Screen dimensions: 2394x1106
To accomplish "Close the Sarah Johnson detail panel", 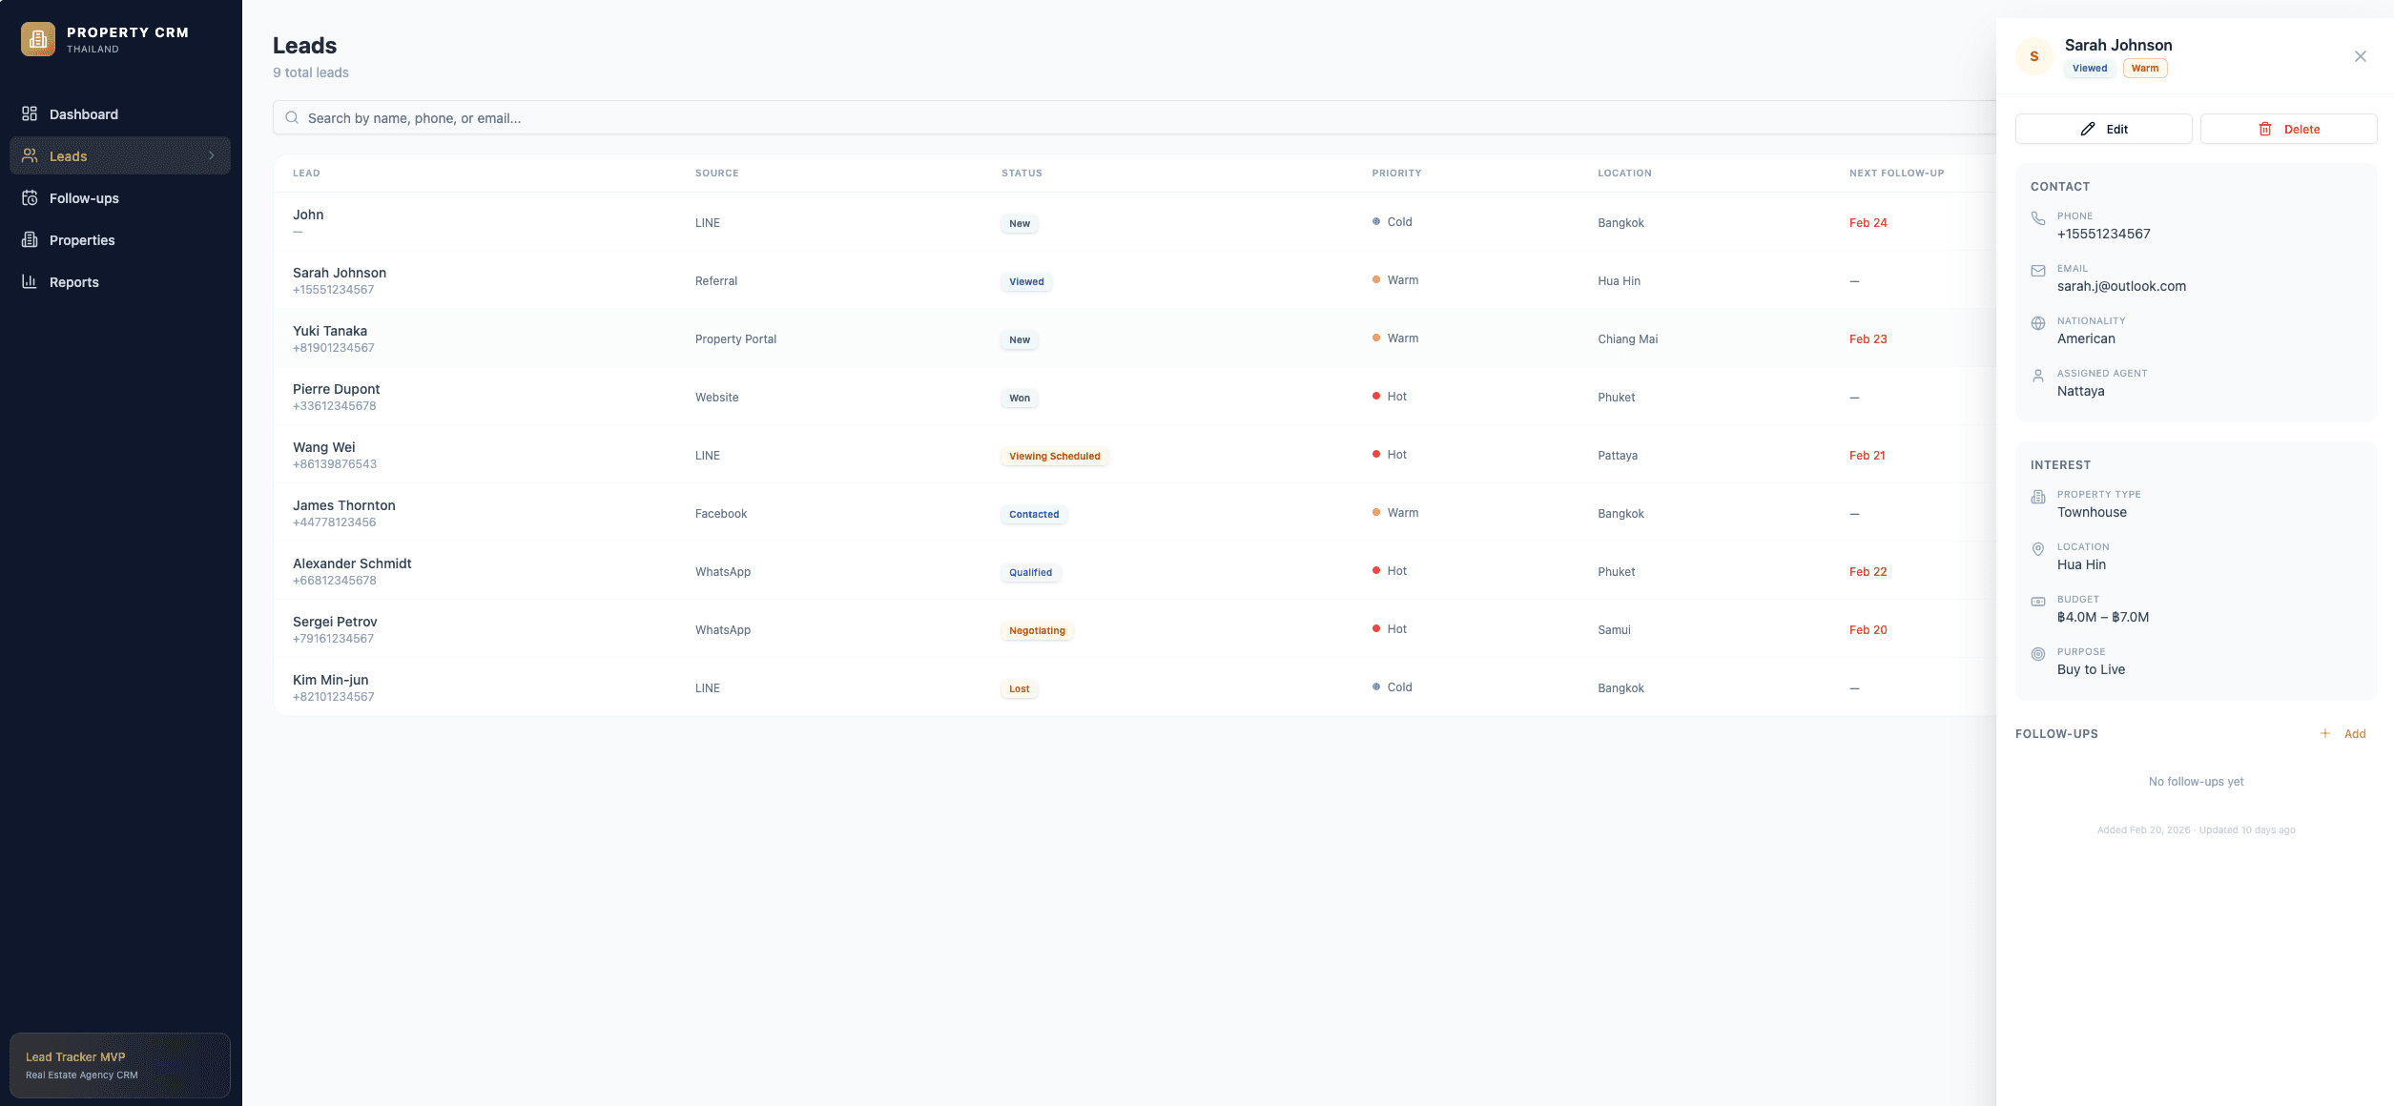I will pyautogui.click(x=2361, y=55).
